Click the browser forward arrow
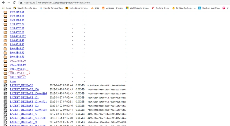The image size is (230, 126). pos(9,3)
